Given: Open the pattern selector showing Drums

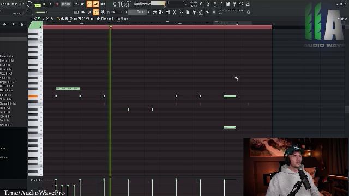Looking at the screenshot, I should pyautogui.click(x=137, y=12).
